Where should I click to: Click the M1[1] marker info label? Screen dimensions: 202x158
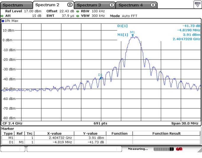click(123, 35)
